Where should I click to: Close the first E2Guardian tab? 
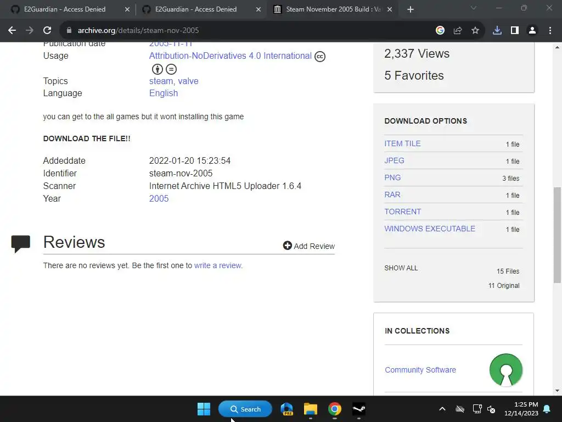click(127, 9)
